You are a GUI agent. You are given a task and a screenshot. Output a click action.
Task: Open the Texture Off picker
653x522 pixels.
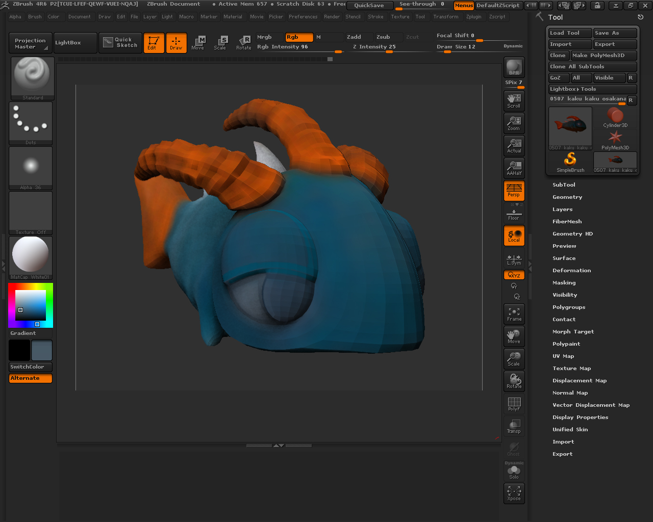(x=31, y=213)
